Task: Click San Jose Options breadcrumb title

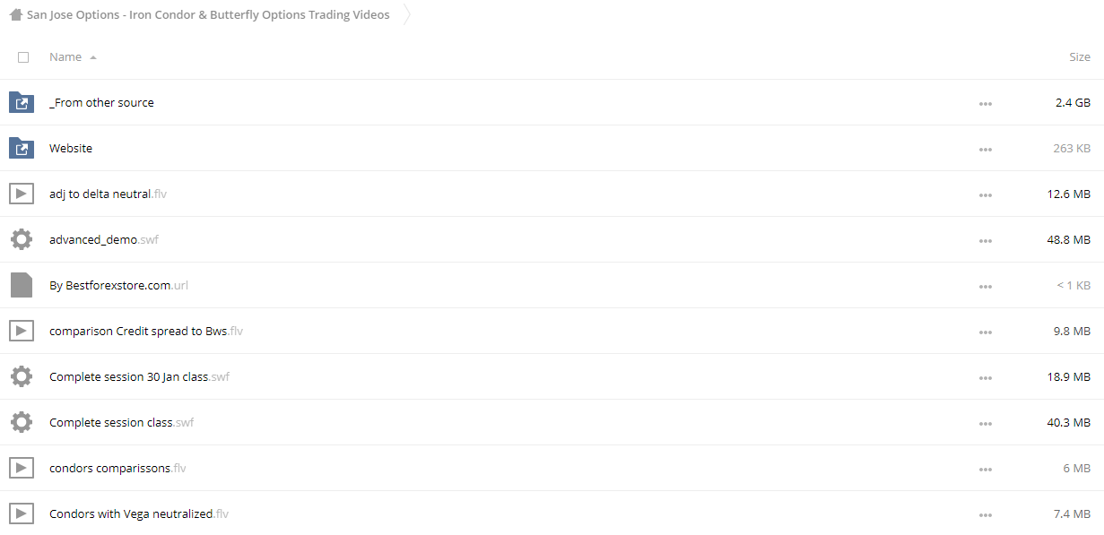Action: coord(208,14)
